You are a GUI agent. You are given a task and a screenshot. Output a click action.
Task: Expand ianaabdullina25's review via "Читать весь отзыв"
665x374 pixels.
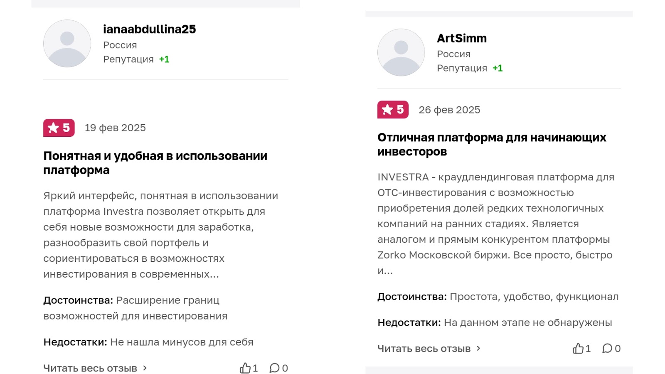pyautogui.click(x=90, y=369)
